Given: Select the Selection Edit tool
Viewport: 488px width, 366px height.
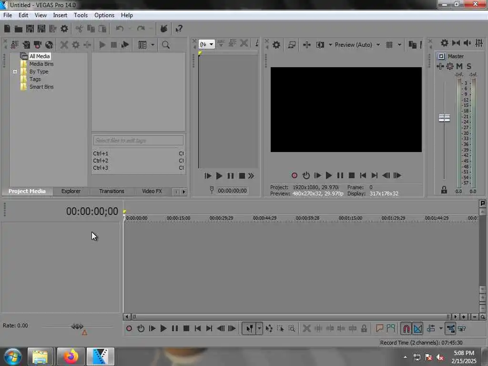Looking at the screenshot, I should pos(280,328).
